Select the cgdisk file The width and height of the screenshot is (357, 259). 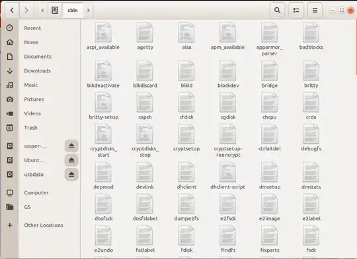(x=228, y=106)
